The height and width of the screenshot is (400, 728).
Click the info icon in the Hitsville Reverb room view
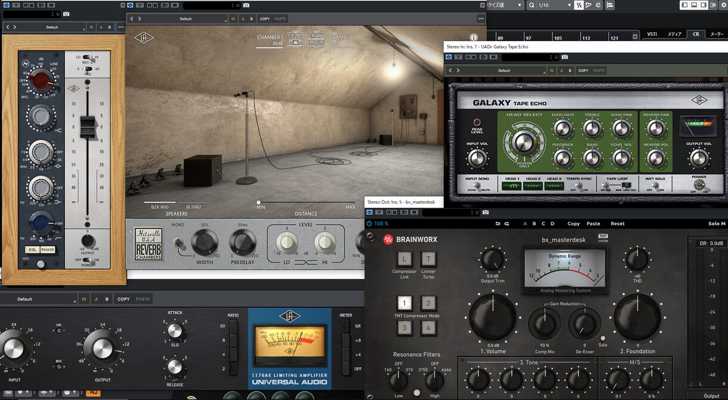474,37
